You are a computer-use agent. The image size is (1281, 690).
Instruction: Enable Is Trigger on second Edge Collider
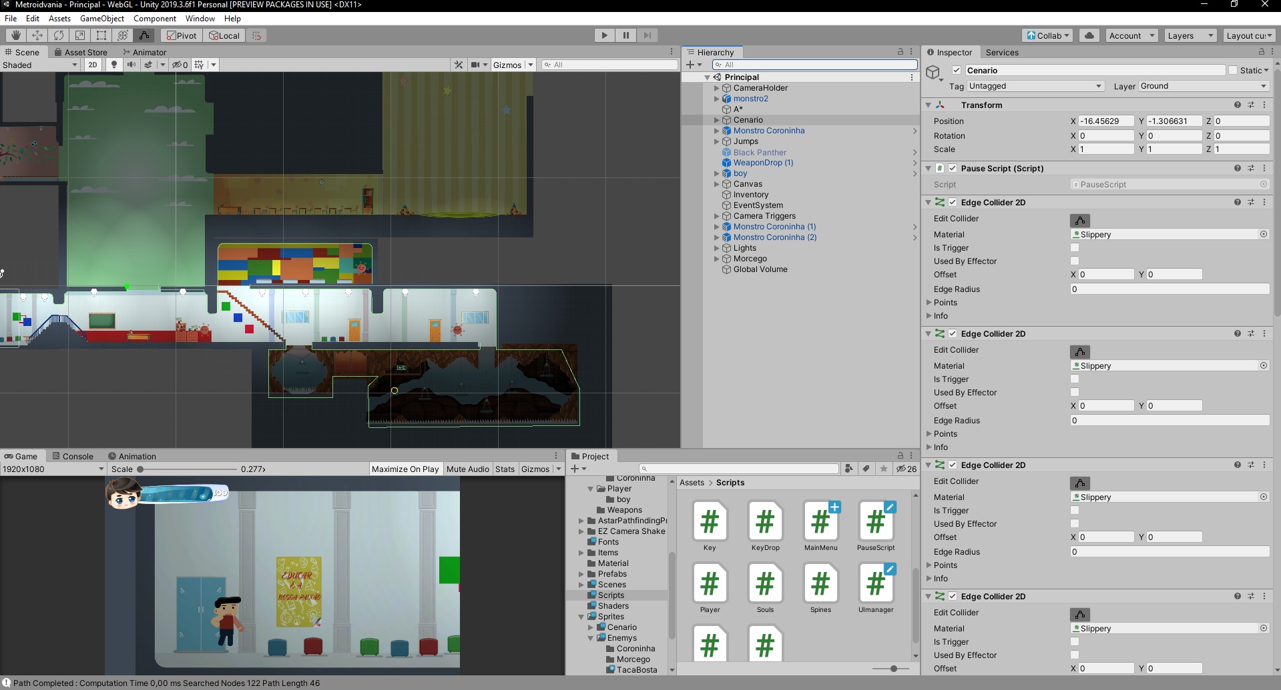[1074, 379]
